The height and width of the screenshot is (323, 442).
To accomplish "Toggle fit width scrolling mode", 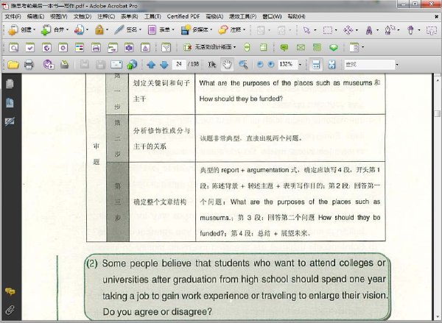I will tap(316, 65).
